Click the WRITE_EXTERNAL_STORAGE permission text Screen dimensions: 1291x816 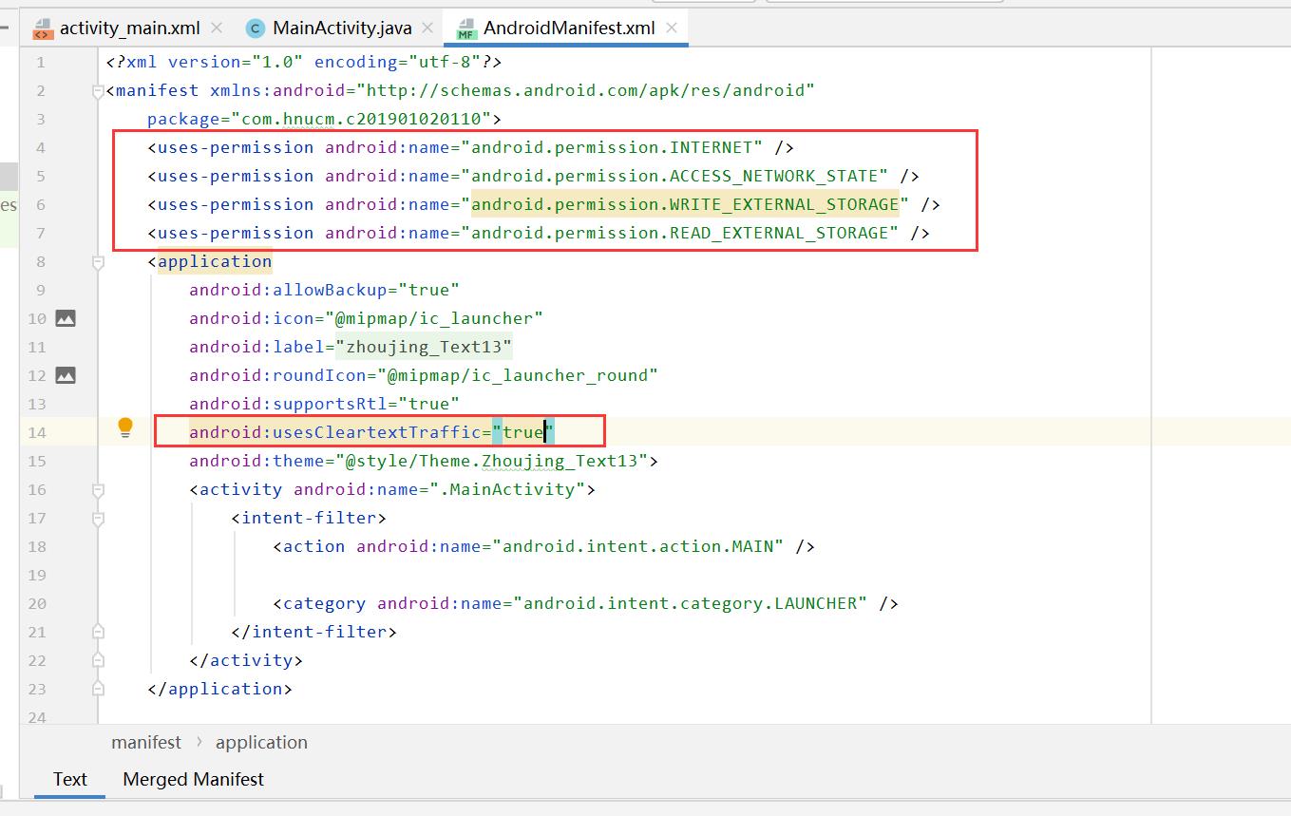point(685,204)
